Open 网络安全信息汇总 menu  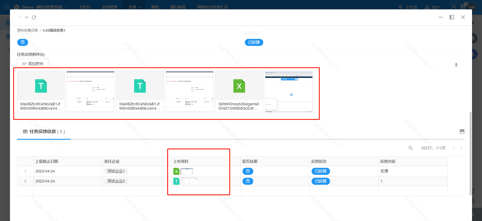213,7
